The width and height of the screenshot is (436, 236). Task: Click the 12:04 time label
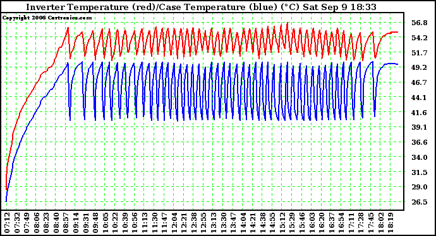tap(174, 223)
